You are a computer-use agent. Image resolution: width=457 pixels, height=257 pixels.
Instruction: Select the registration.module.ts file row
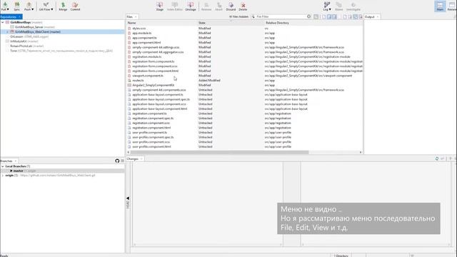(245, 57)
